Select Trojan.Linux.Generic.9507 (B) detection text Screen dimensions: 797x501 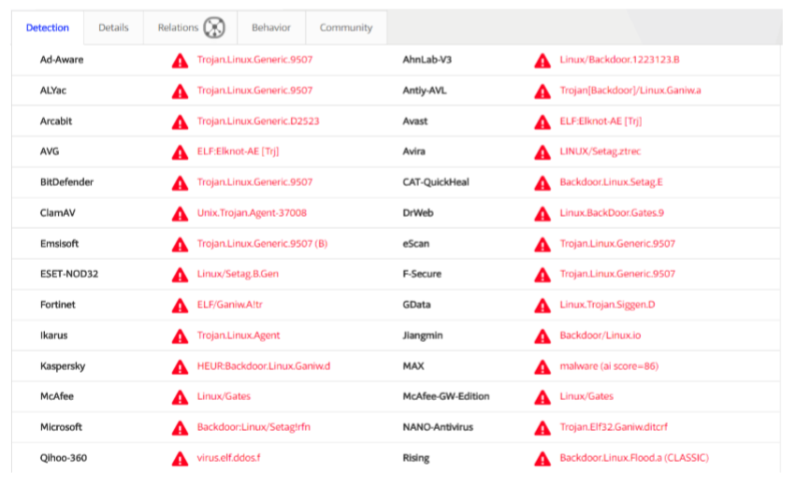coord(262,243)
